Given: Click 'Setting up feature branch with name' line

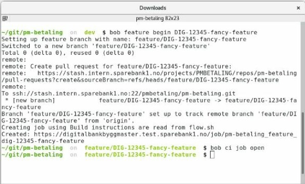Looking at the screenshot, I should click(124, 39).
